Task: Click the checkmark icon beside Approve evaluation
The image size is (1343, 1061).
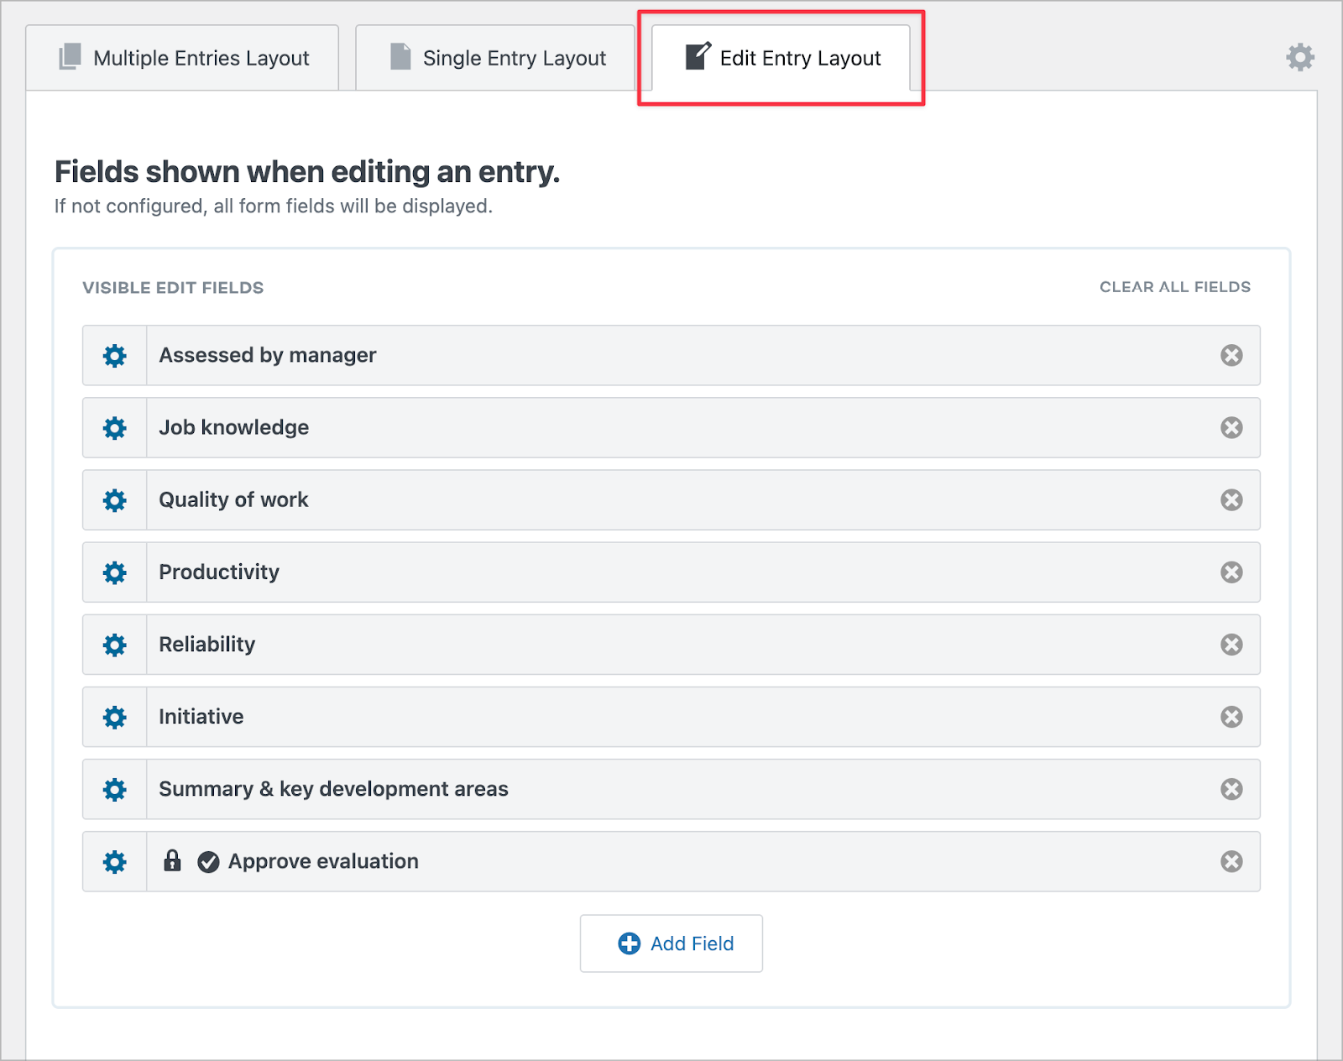Action: pos(207,861)
